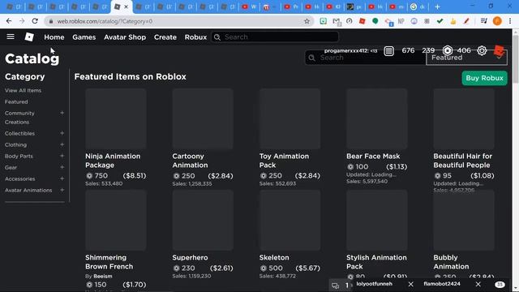Open the Superhero item title
The image size is (519, 292).
click(x=190, y=258)
